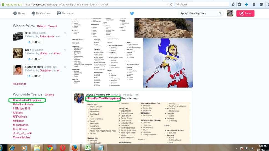Viewport: 269px width, 151px height.
Task: Follow iwan @iwanpis
Action: (34, 59)
